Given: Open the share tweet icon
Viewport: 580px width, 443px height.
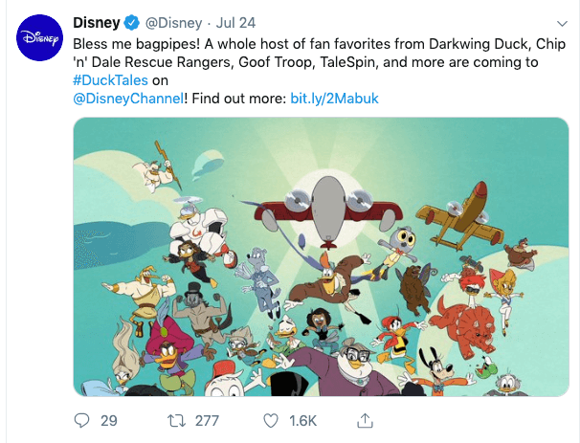Looking at the screenshot, I should [365, 421].
